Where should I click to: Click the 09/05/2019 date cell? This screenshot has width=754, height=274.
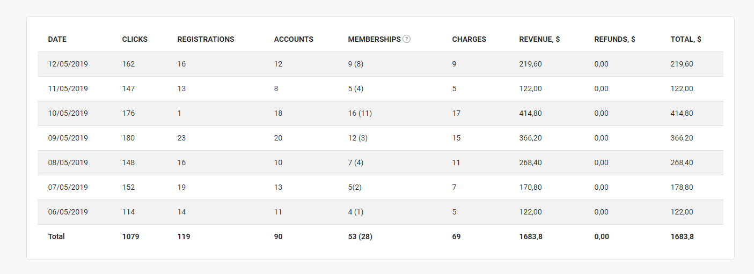68,138
